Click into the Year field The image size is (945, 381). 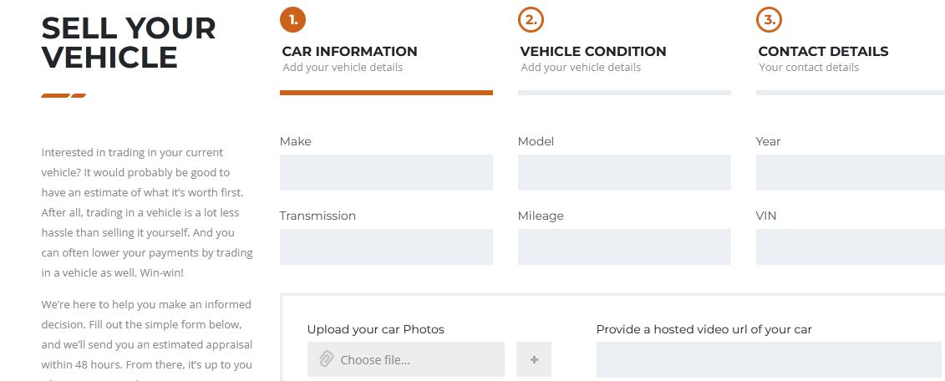tap(851, 172)
